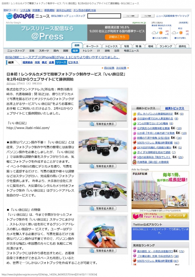This screenshot has height=277, width=195.
Task: Open the 写真 tab
Action: (x=126, y=46)
